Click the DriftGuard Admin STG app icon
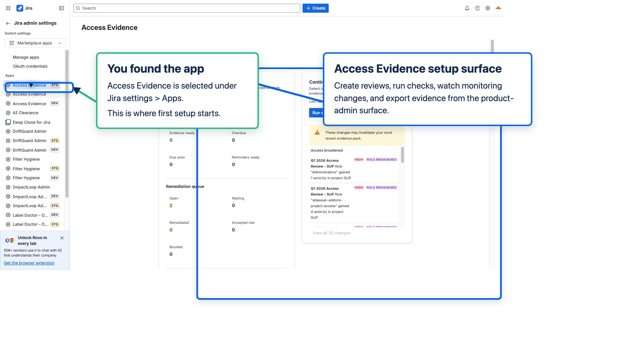This screenshot has width=633, height=337. click(x=8, y=141)
